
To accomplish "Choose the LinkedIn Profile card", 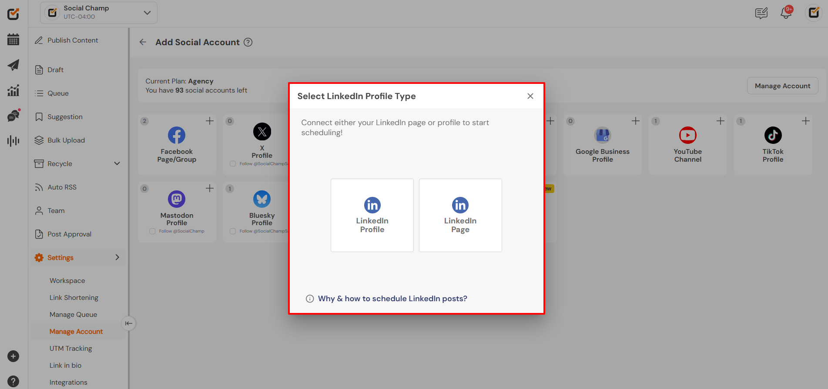I will click(x=372, y=215).
